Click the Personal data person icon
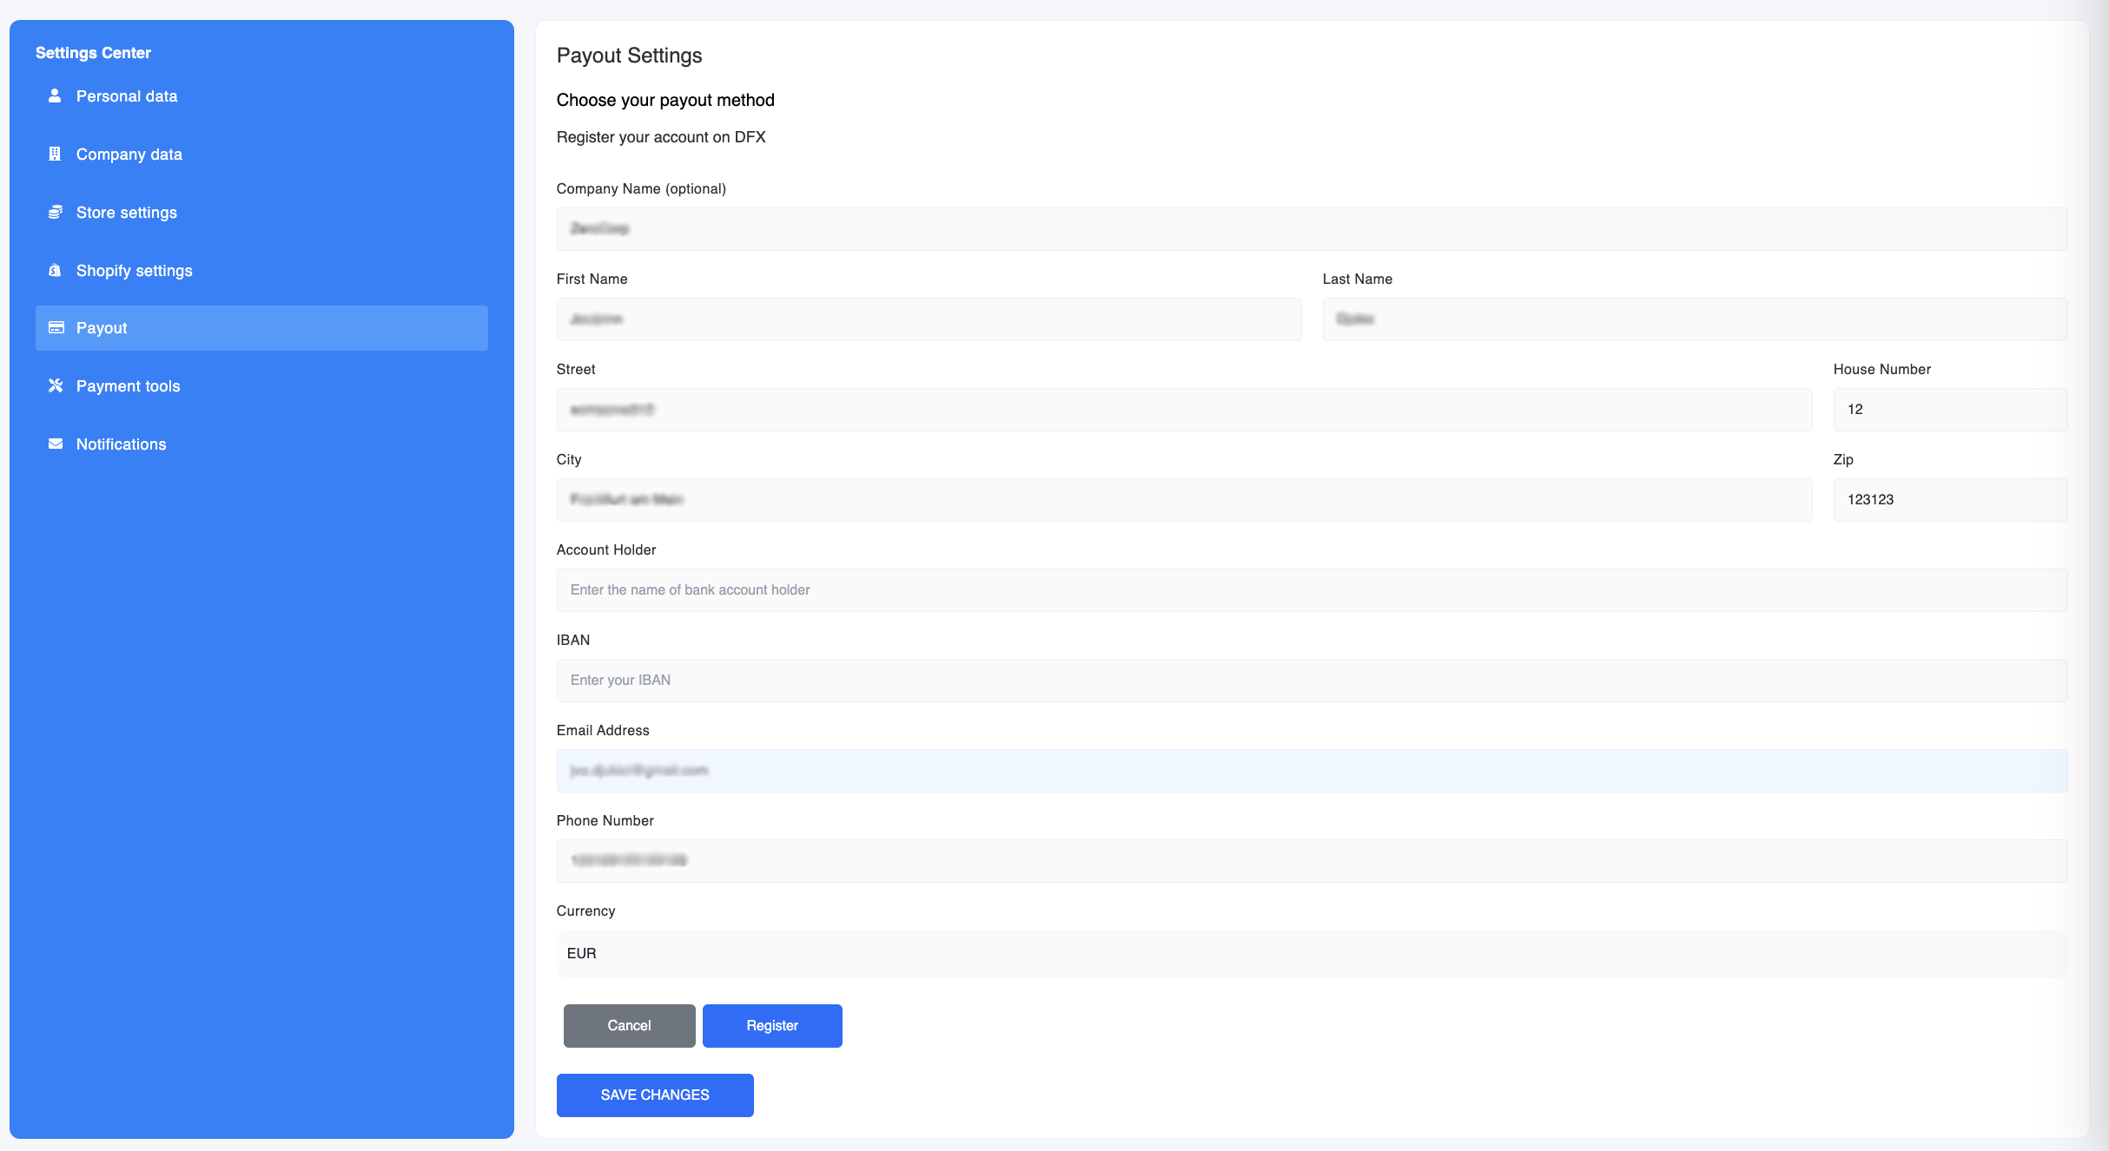The width and height of the screenshot is (2109, 1151). tap(55, 96)
